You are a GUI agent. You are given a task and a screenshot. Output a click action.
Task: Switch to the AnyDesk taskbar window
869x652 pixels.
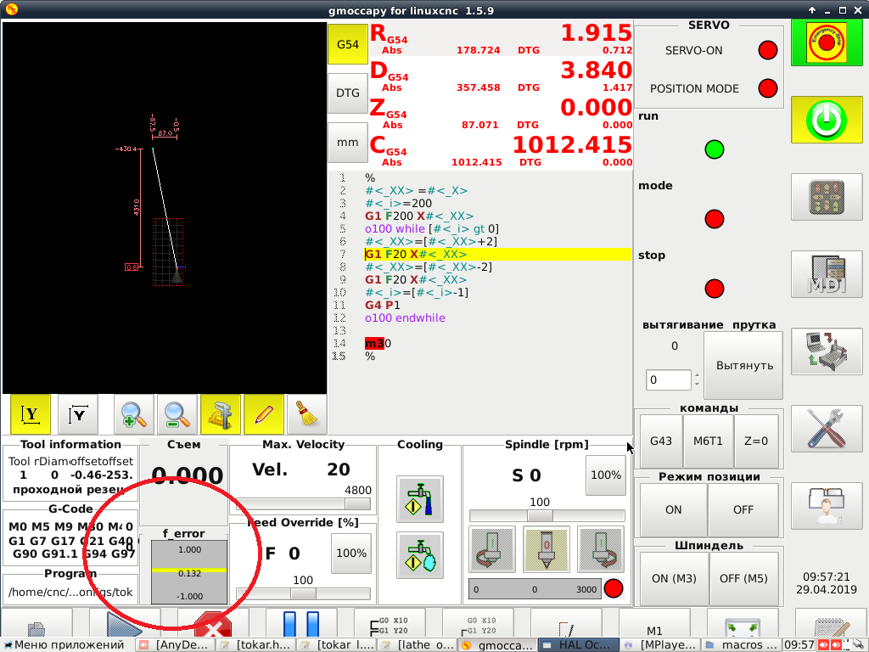(x=177, y=645)
